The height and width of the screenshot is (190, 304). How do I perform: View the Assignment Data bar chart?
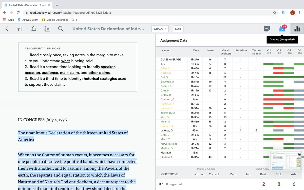click(297, 29)
